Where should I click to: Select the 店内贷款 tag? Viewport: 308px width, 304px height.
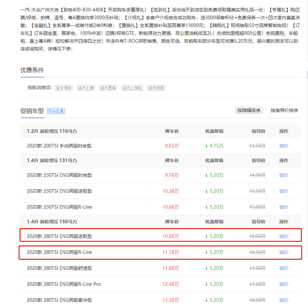tap(156, 88)
